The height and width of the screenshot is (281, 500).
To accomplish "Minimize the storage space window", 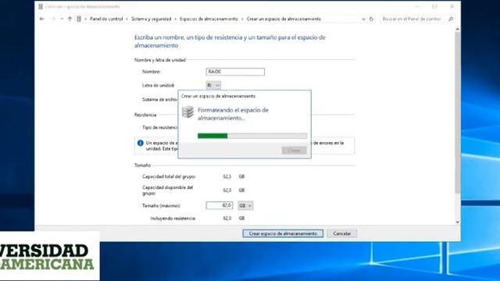I will coord(416,6).
